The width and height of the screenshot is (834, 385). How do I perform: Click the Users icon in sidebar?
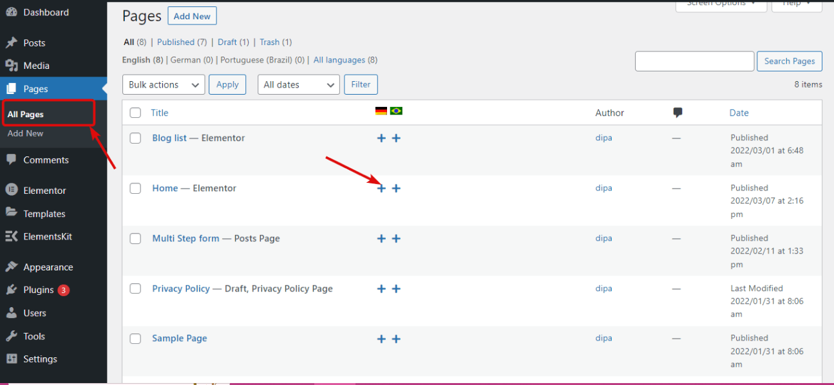click(x=11, y=313)
